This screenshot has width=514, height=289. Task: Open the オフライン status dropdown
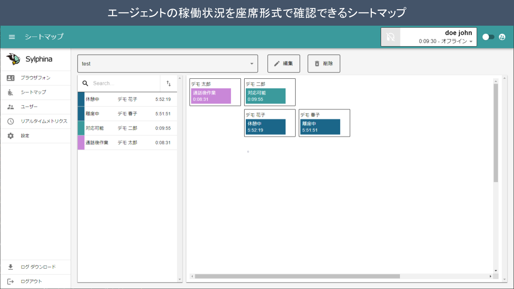pos(471,41)
